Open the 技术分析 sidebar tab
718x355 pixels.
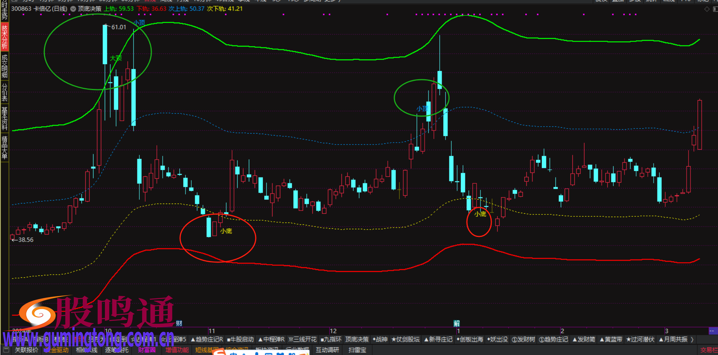tap(4, 37)
